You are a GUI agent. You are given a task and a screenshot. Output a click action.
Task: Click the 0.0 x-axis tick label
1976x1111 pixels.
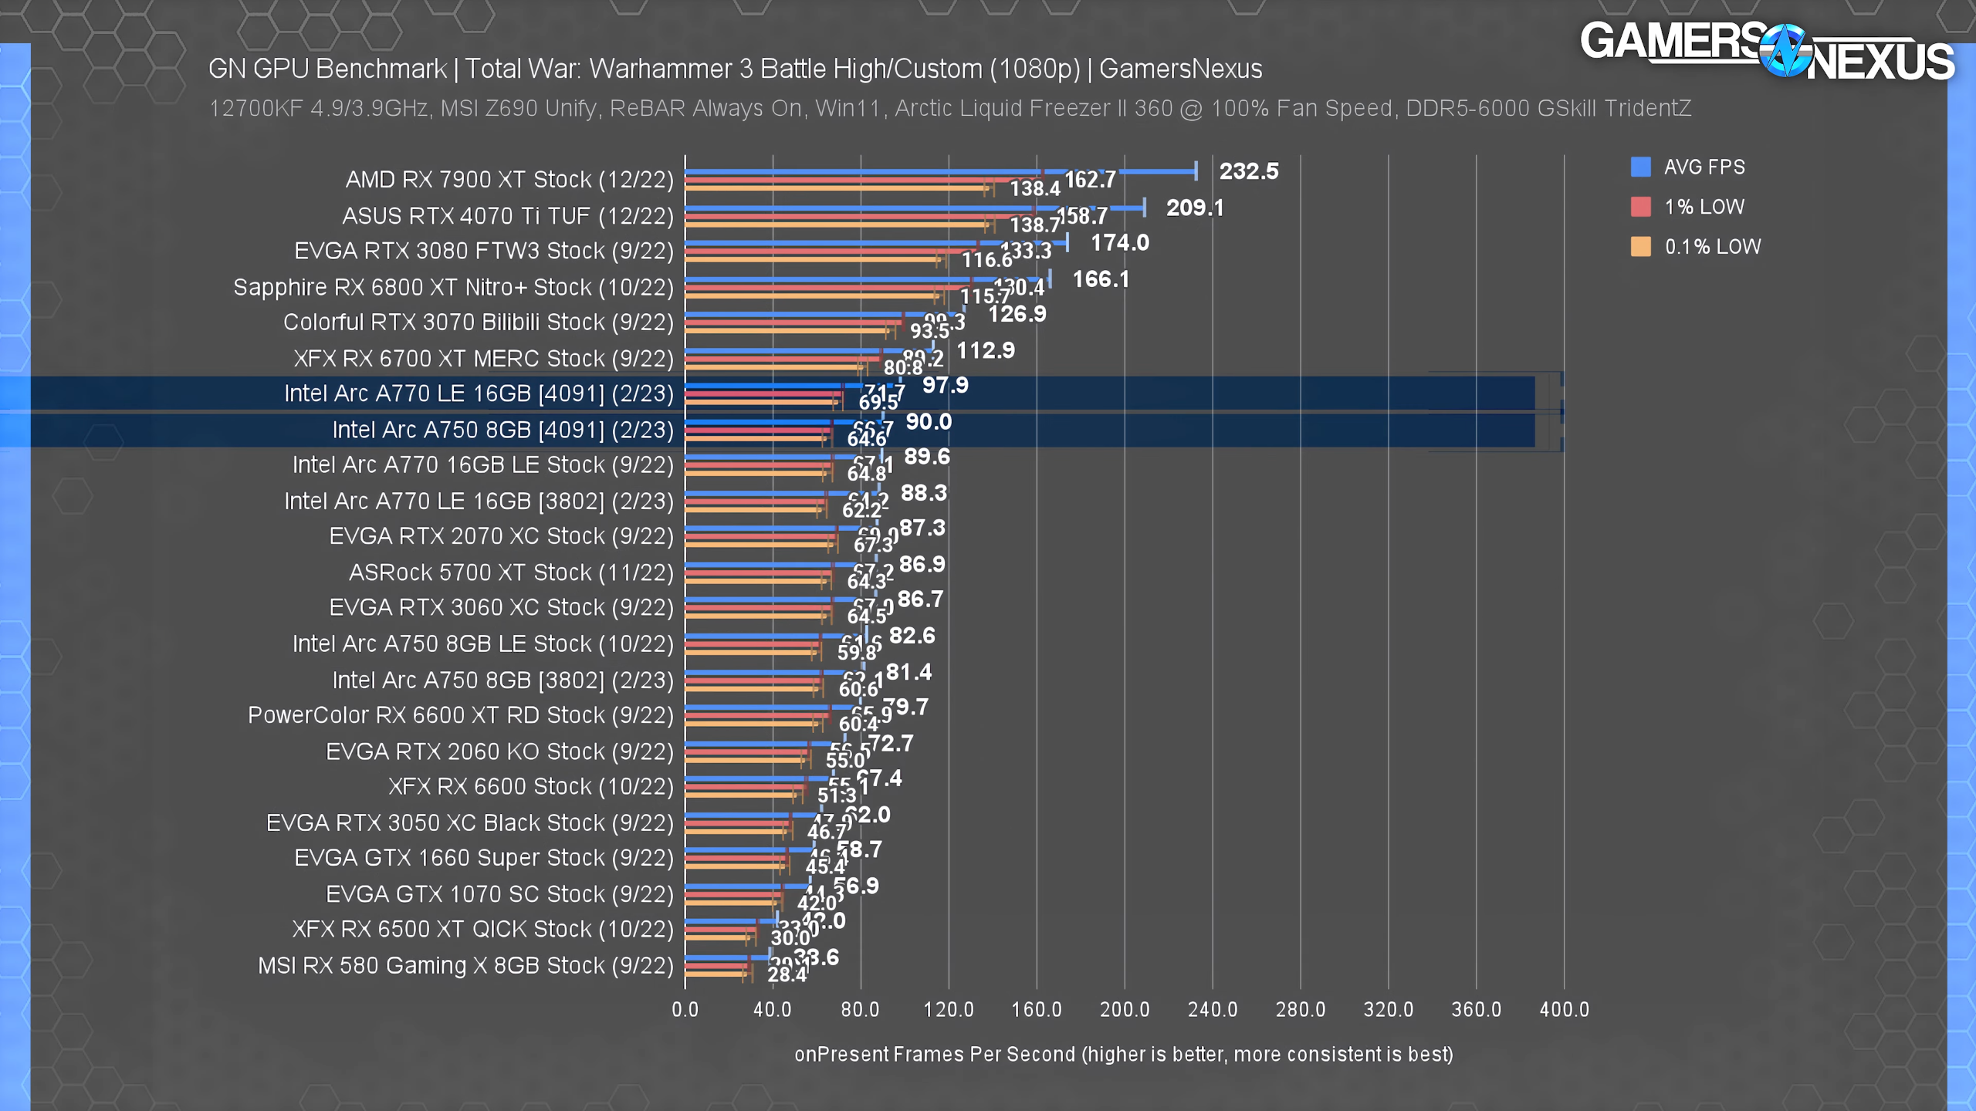point(685,1010)
